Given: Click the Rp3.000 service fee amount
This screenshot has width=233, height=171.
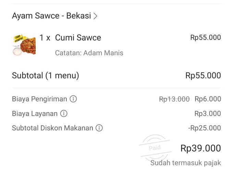Looking at the screenshot, I should point(208,114).
